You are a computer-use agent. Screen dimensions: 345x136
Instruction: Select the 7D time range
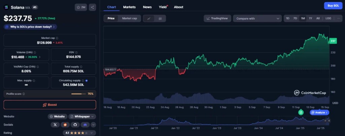[295, 19]
